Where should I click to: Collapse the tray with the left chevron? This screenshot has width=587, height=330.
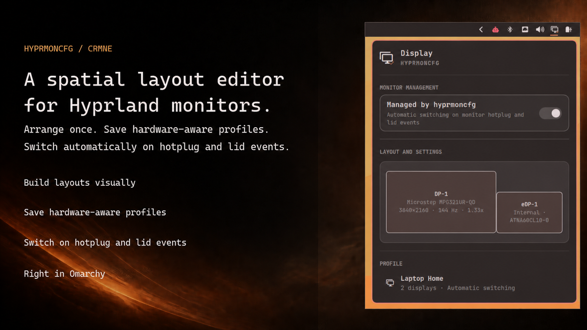(481, 29)
